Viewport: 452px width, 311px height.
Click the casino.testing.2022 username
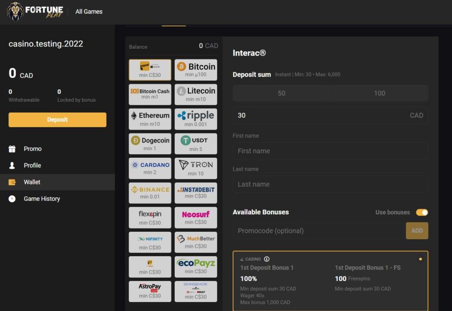(x=46, y=44)
